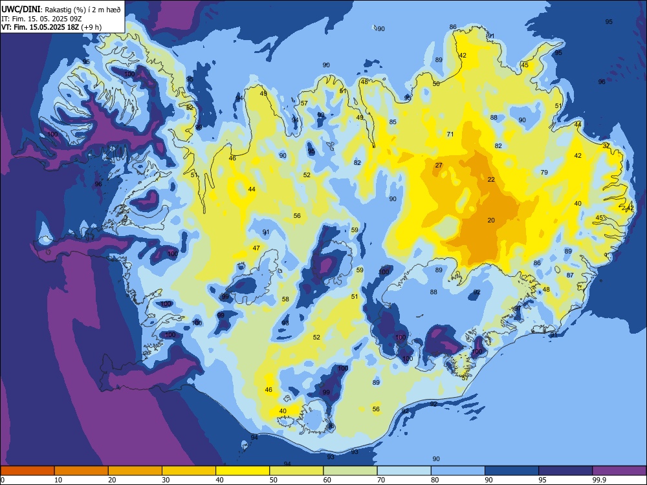647x485 pixels.
Task: Click the 0–10 % dark orange legend swatch
Action: [x=27, y=471]
